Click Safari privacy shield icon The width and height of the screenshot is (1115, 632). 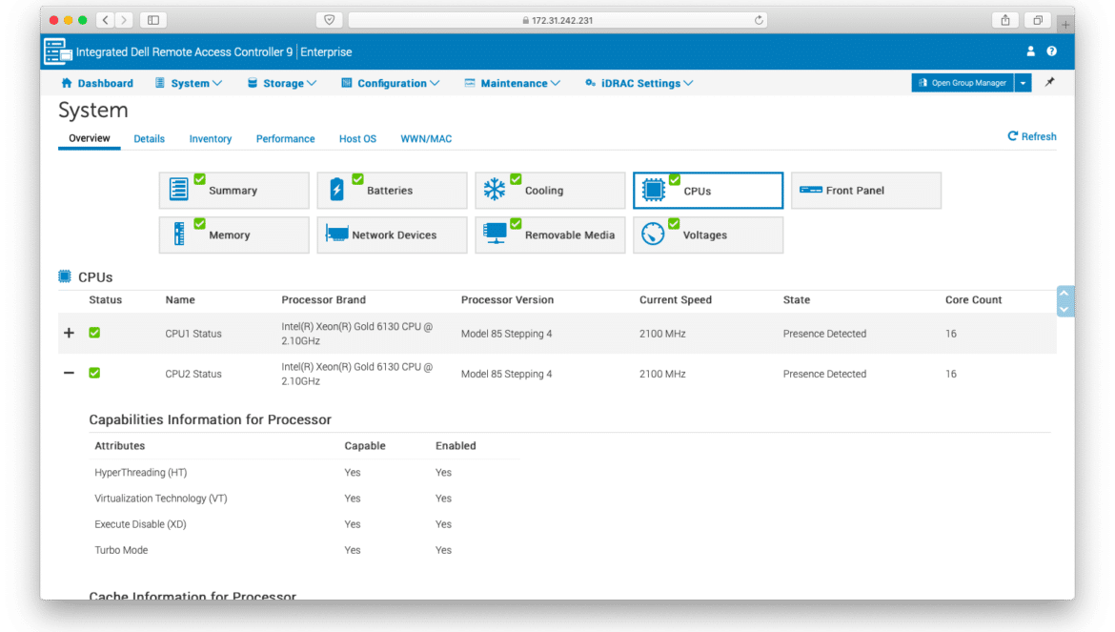pos(329,20)
